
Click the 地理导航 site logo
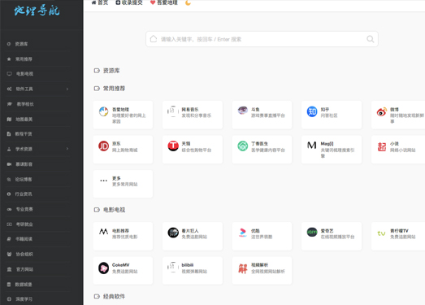point(37,11)
